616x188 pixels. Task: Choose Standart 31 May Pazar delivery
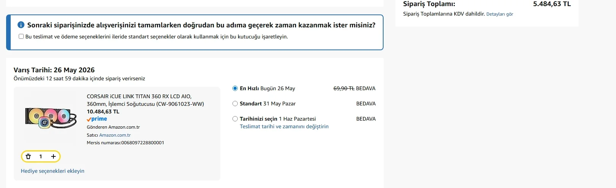(x=235, y=104)
